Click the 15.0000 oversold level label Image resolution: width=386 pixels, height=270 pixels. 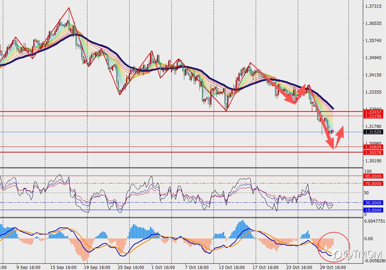pyautogui.click(x=373, y=210)
